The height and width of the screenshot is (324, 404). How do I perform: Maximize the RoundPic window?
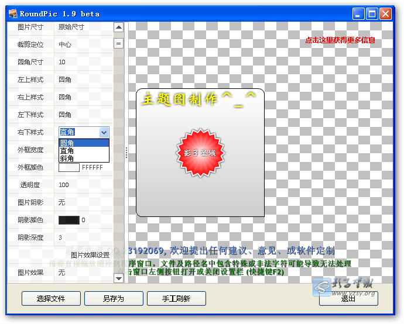click(372, 13)
